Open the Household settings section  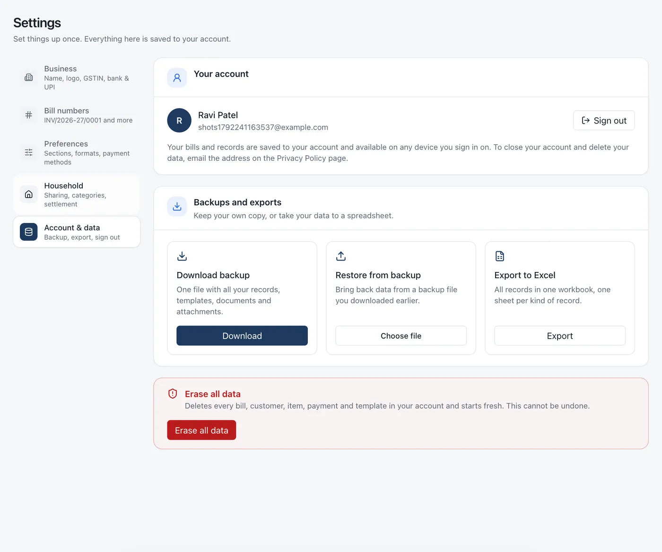(x=77, y=194)
